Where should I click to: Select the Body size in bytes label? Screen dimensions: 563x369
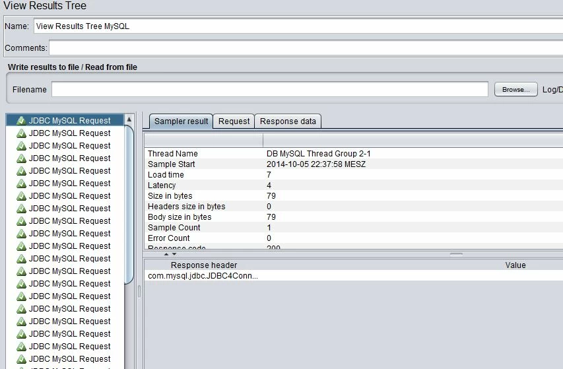tap(180, 217)
